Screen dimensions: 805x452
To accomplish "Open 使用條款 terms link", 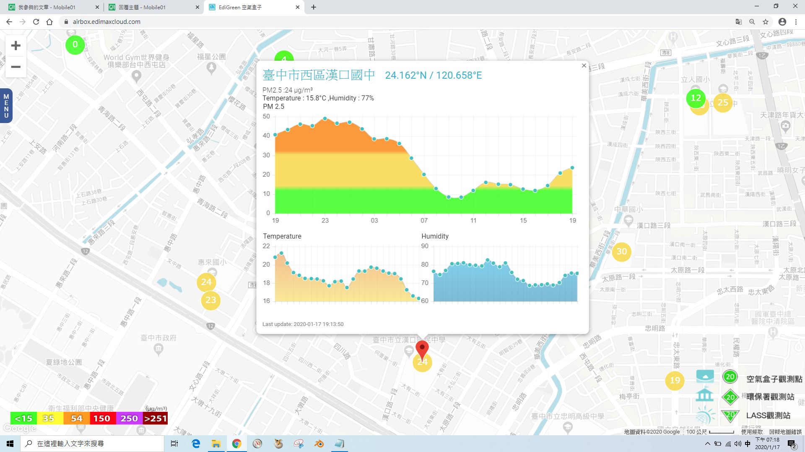I will [x=752, y=431].
